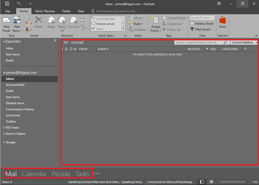Open the Assign Policy dropdown

[x=156, y=29]
